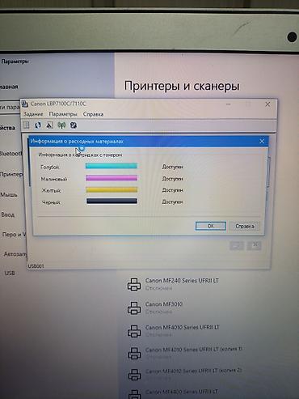Open Перо и Windows Ink settings in sidebar
Viewport: 299px width, 399px height.
[14, 235]
